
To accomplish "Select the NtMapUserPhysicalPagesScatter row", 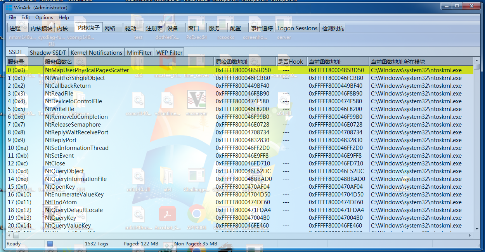I will click(x=240, y=70).
